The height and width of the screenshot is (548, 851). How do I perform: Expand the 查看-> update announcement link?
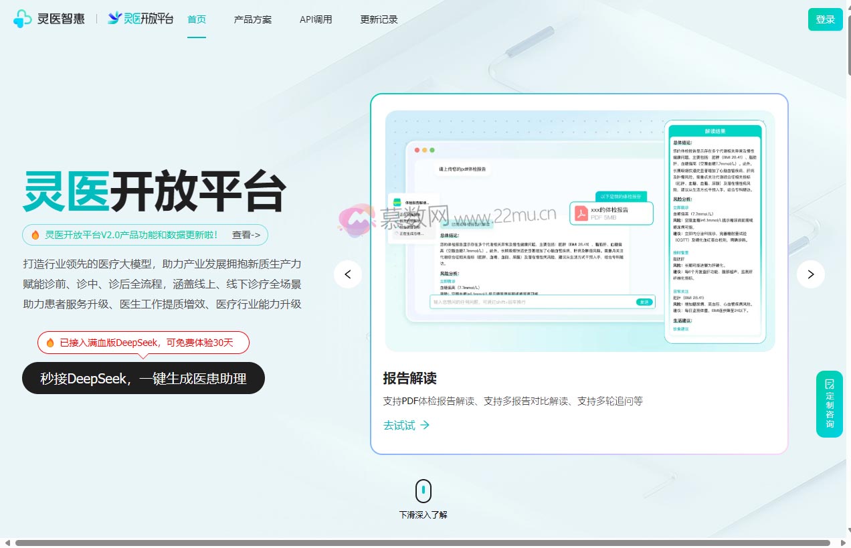[x=246, y=235]
